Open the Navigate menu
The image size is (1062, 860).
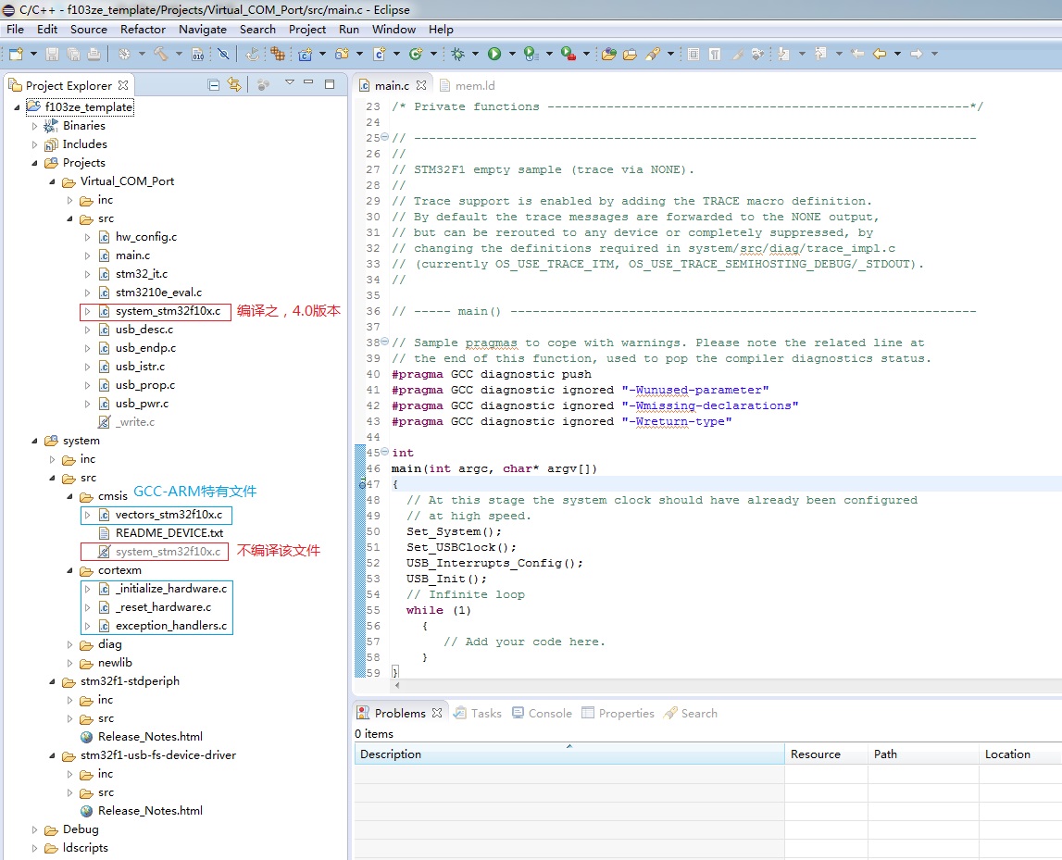pyautogui.click(x=203, y=29)
